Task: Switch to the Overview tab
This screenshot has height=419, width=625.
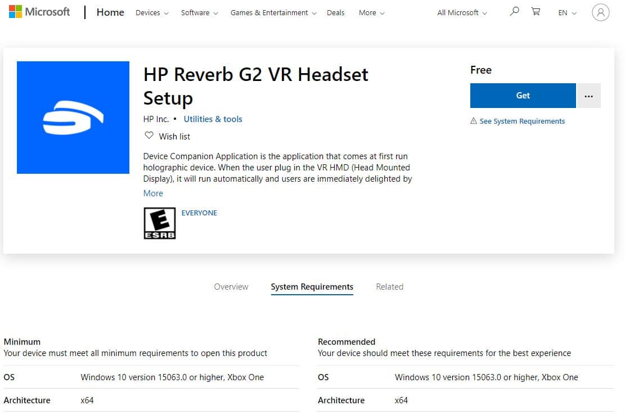Action: tap(231, 287)
